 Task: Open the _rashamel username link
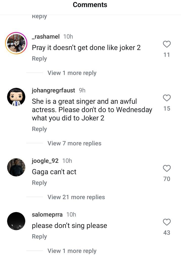tap(46, 37)
